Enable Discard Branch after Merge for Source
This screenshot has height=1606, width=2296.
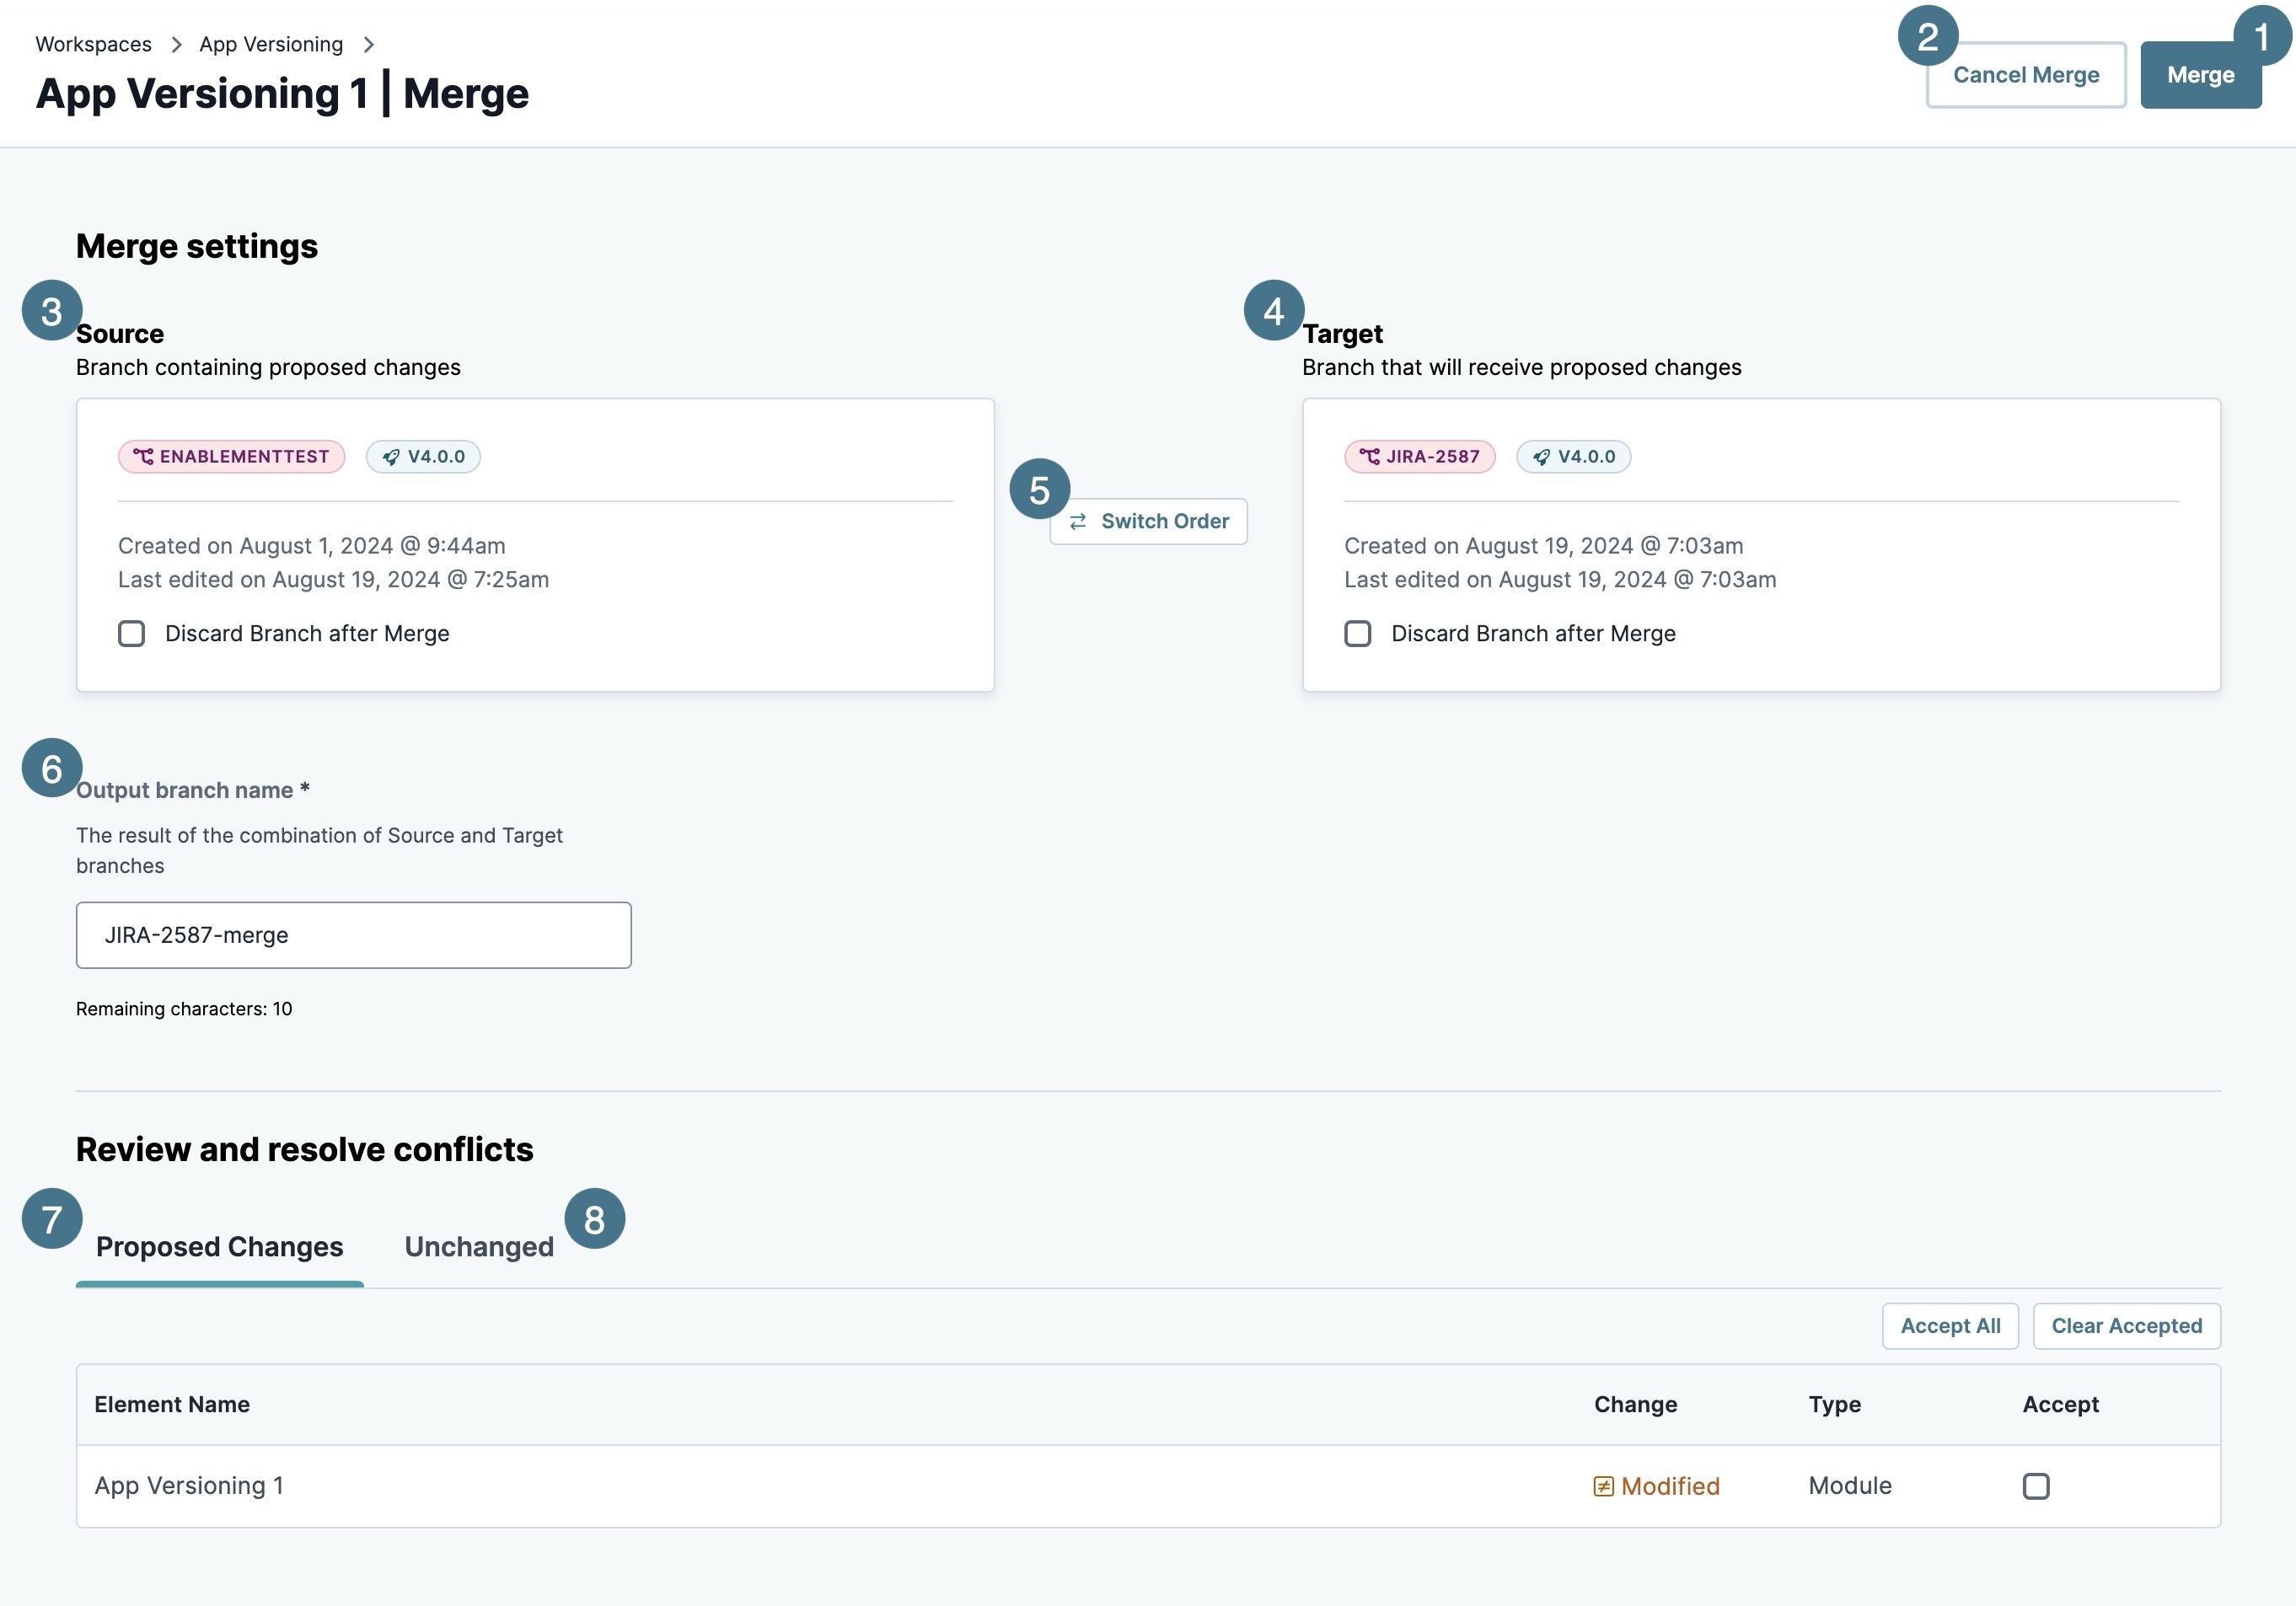[x=131, y=634]
